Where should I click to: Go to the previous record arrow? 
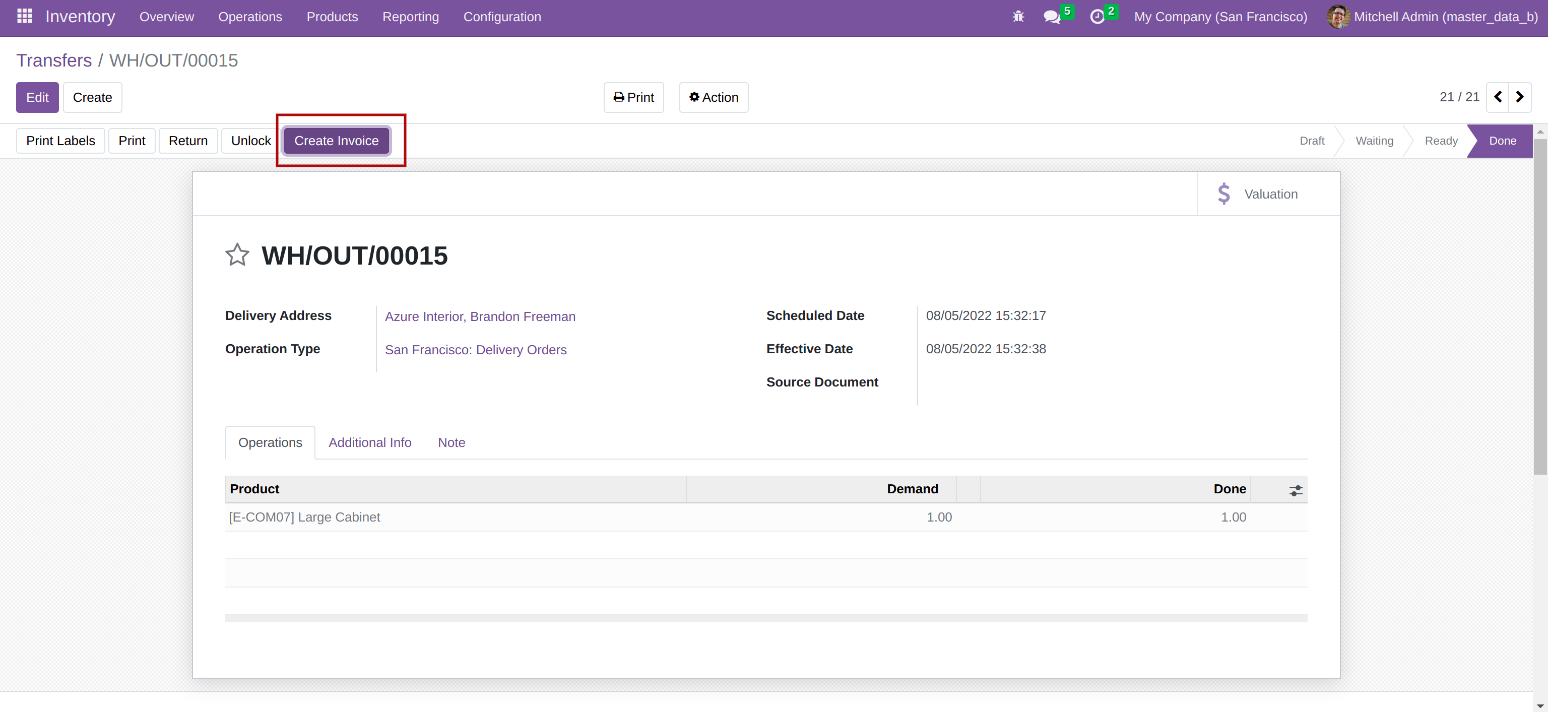pos(1498,97)
